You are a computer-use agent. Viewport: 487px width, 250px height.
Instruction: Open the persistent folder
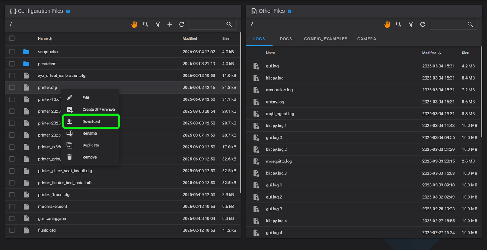tap(47, 64)
